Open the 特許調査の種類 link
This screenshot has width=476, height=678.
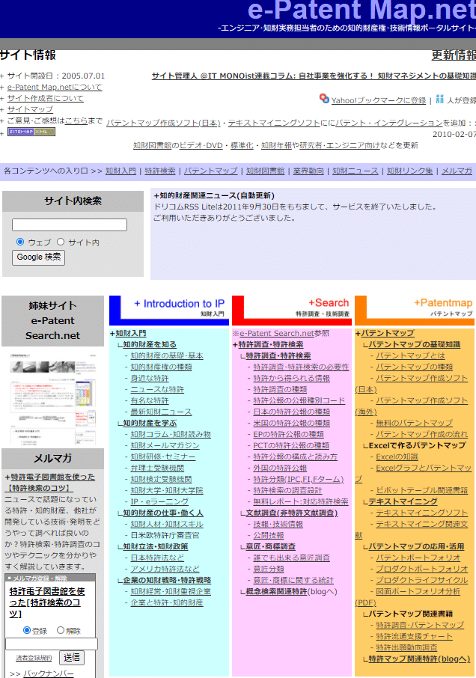coord(280,389)
